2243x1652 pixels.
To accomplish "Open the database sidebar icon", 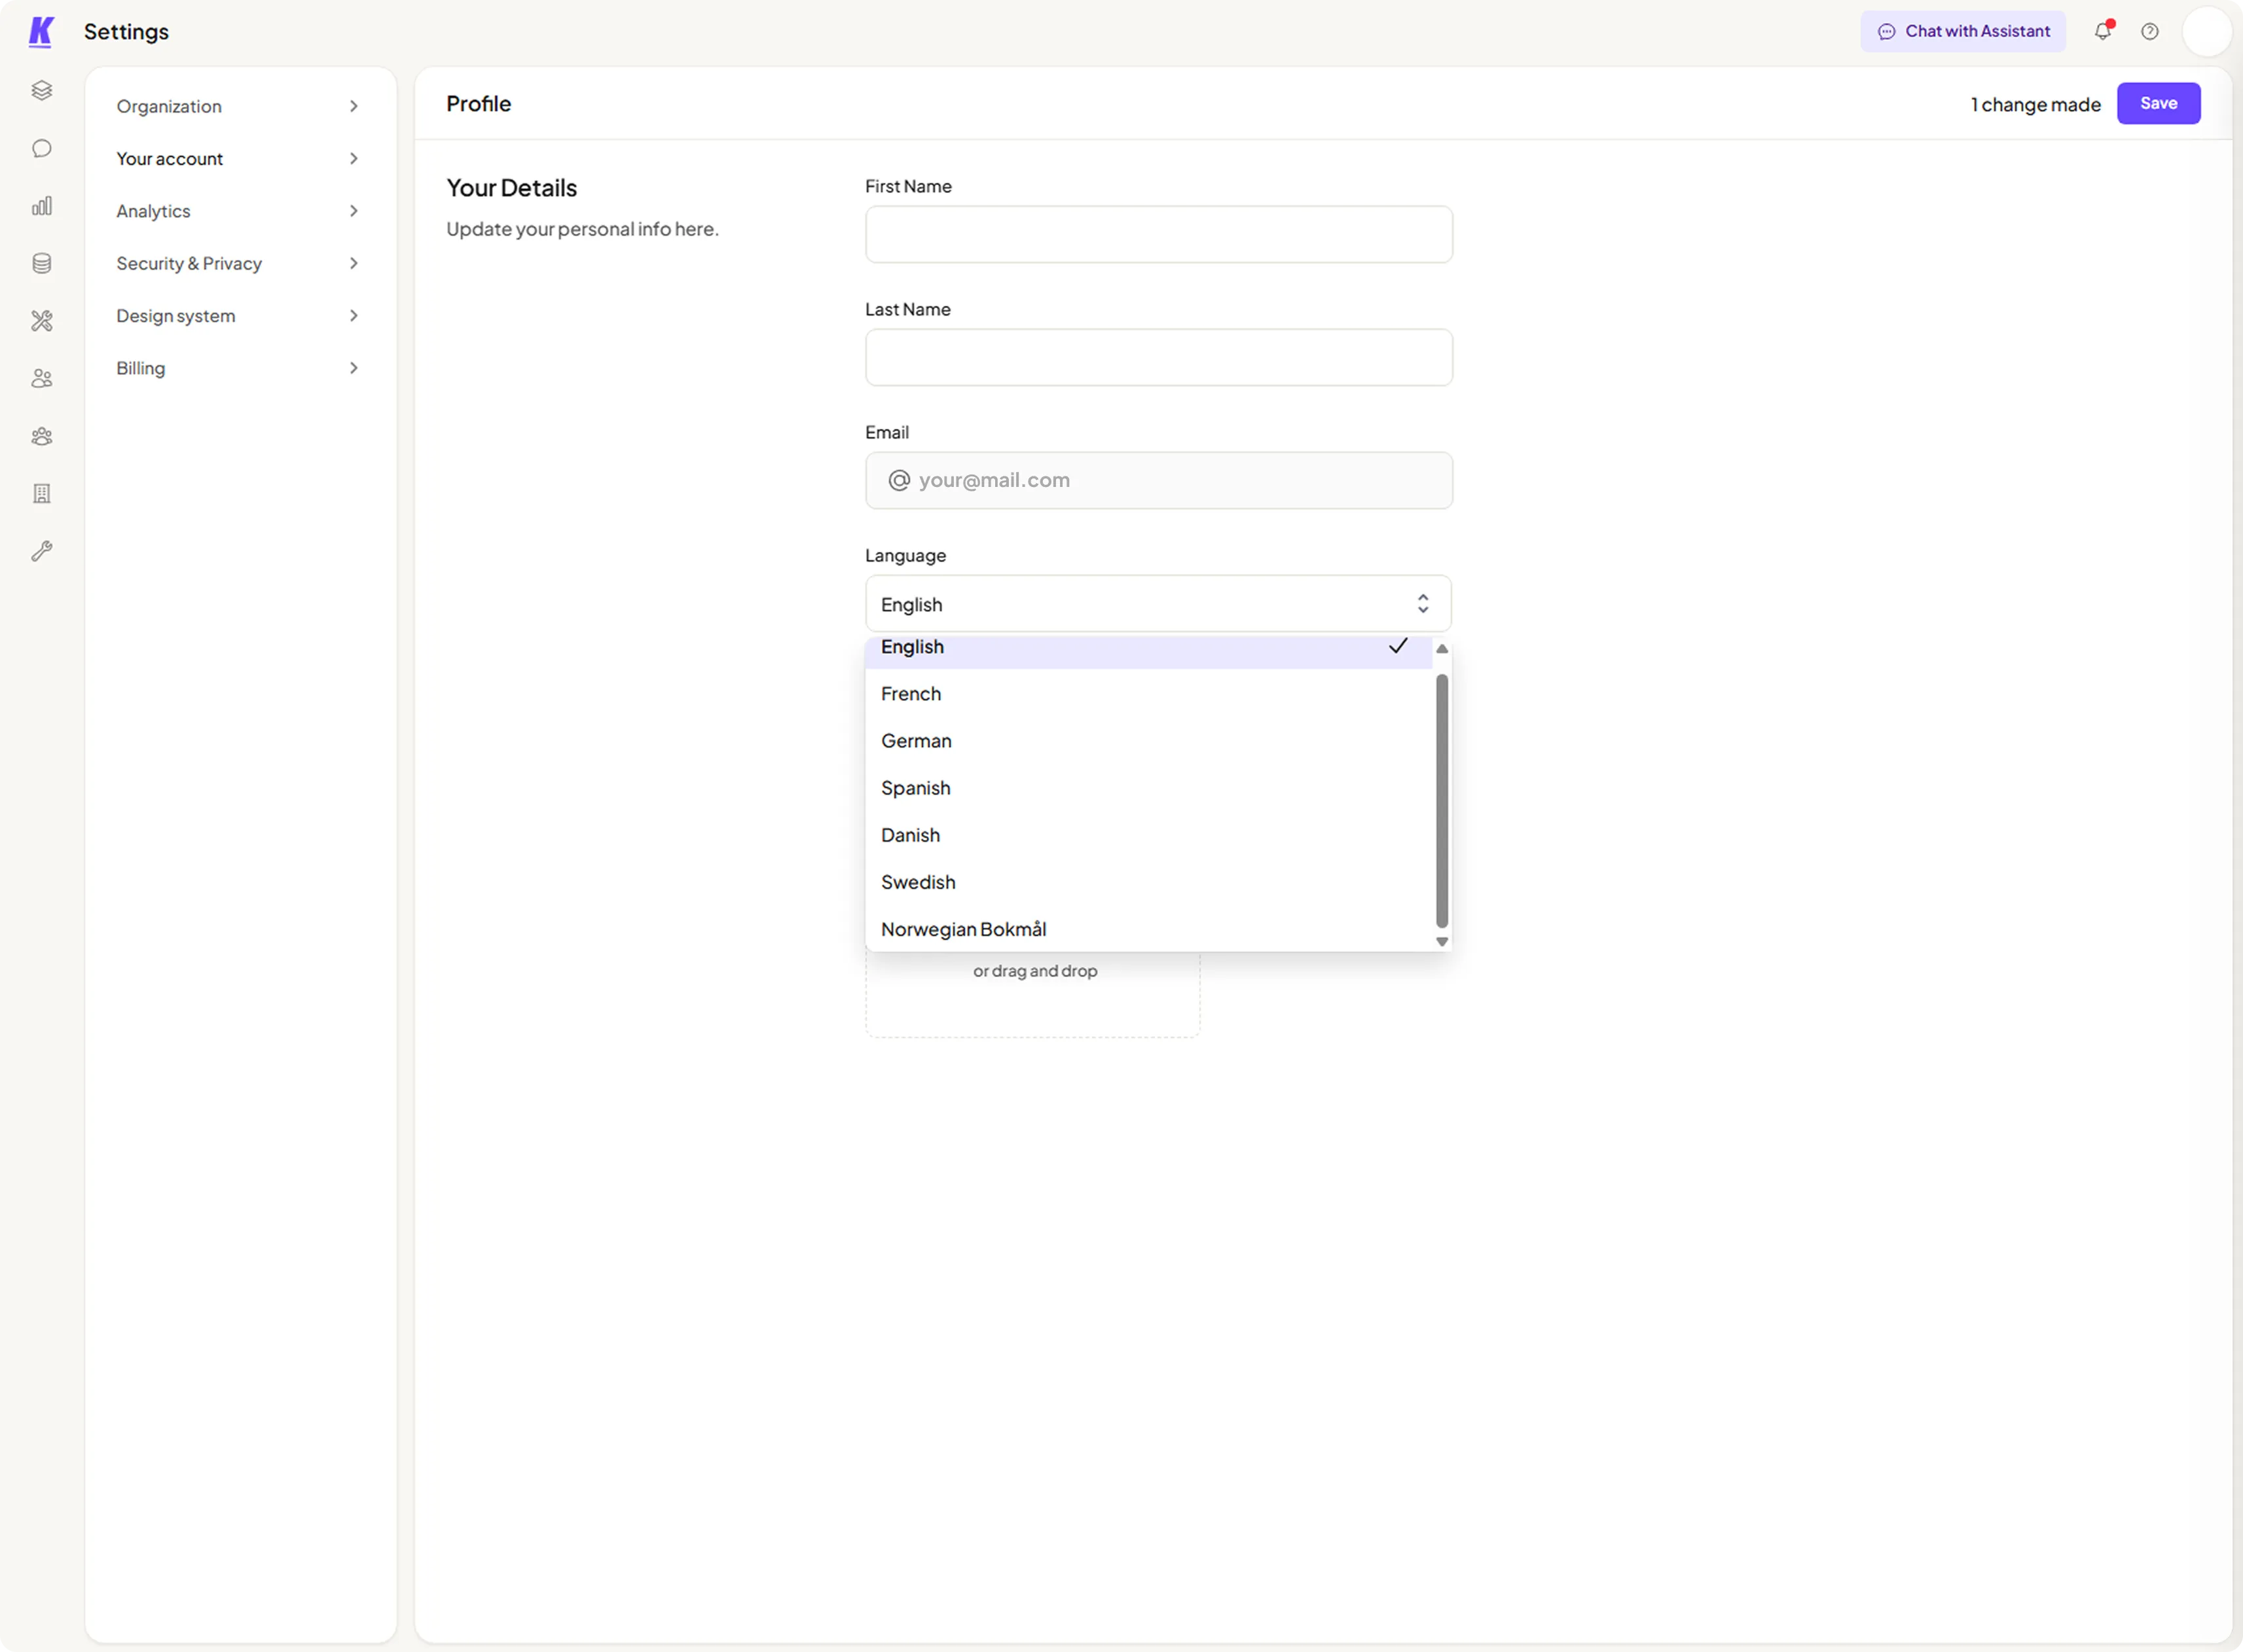I will pyautogui.click(x=42, y=263).
